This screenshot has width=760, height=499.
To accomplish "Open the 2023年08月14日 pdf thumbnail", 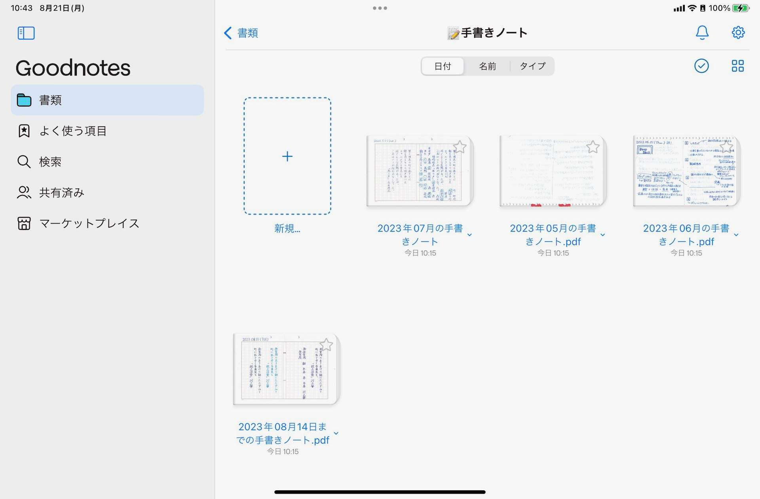I will (x=287, y=369).
